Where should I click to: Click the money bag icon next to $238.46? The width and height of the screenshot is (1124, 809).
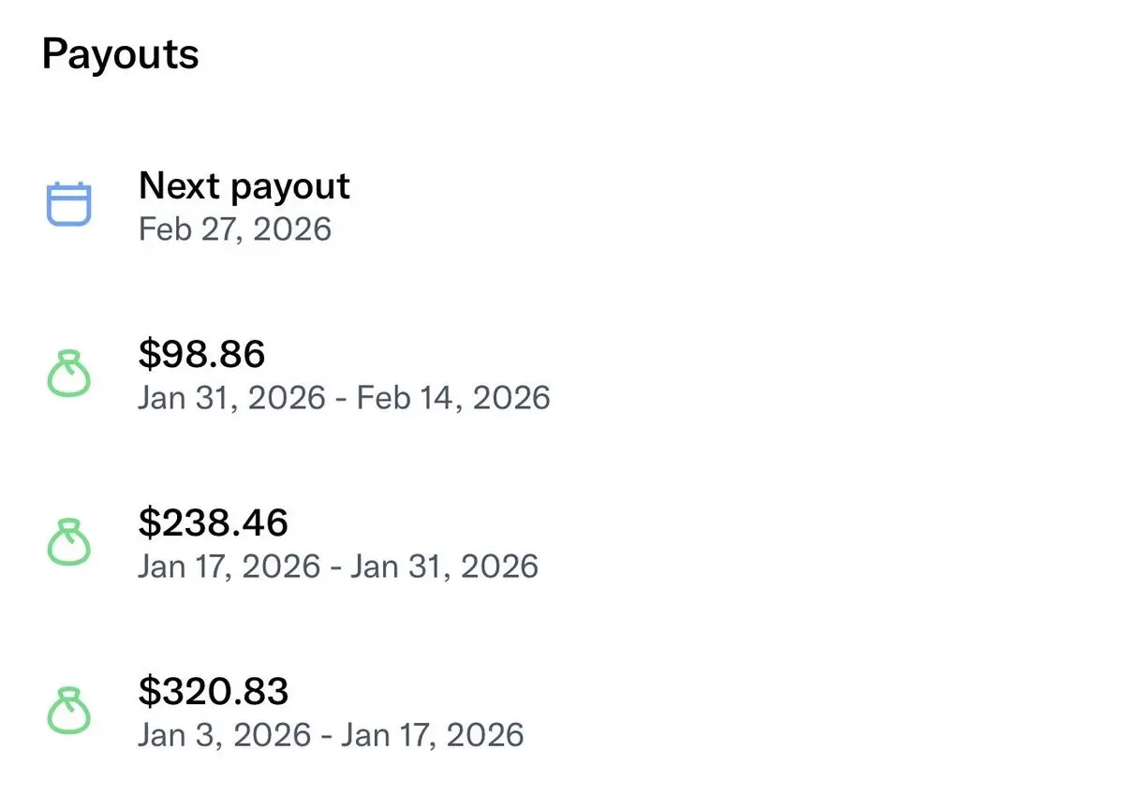[x=69, y=543]
